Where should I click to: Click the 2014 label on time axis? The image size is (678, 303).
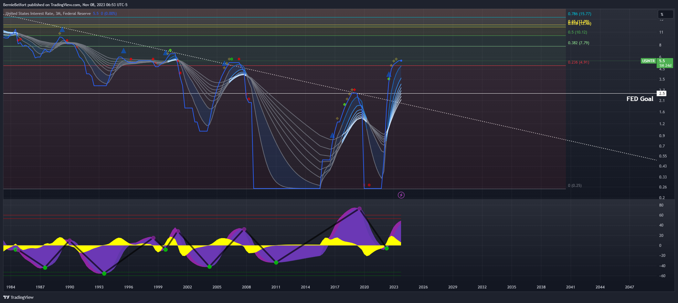[x=305, y=287]
